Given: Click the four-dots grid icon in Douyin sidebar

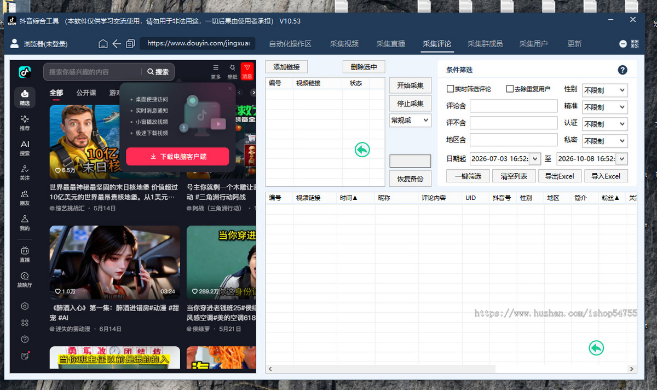Looking at the screenshot, I should tap(25, 323).
